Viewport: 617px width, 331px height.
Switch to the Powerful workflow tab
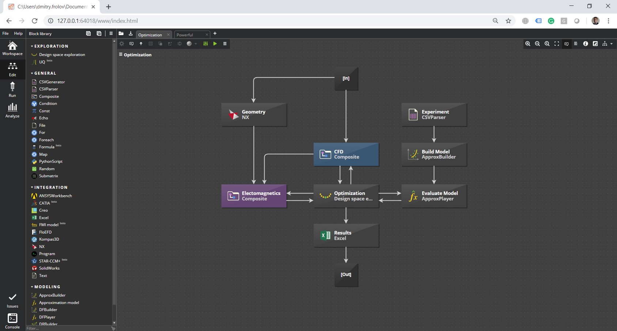click(185, 35)
